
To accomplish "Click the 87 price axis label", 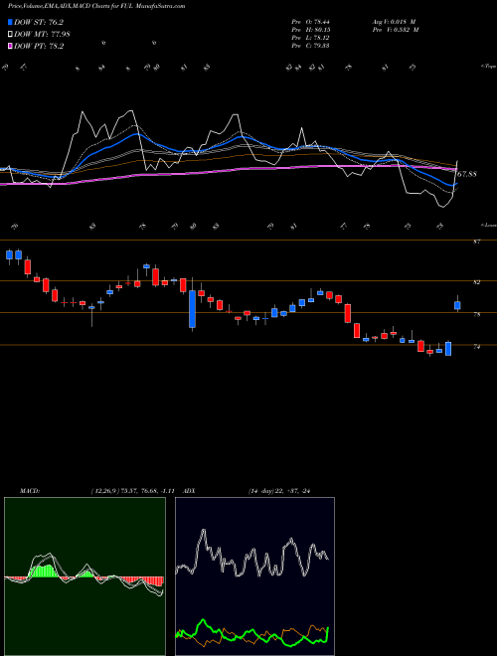I will 476,242.
